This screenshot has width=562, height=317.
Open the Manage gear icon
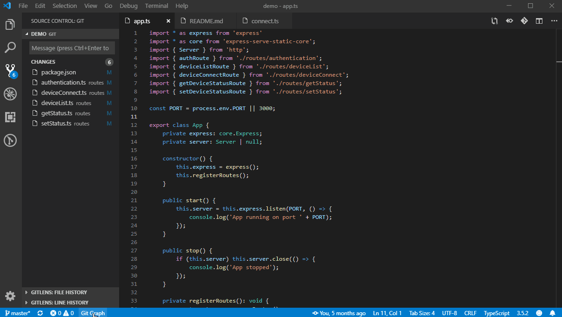[10, 296]
